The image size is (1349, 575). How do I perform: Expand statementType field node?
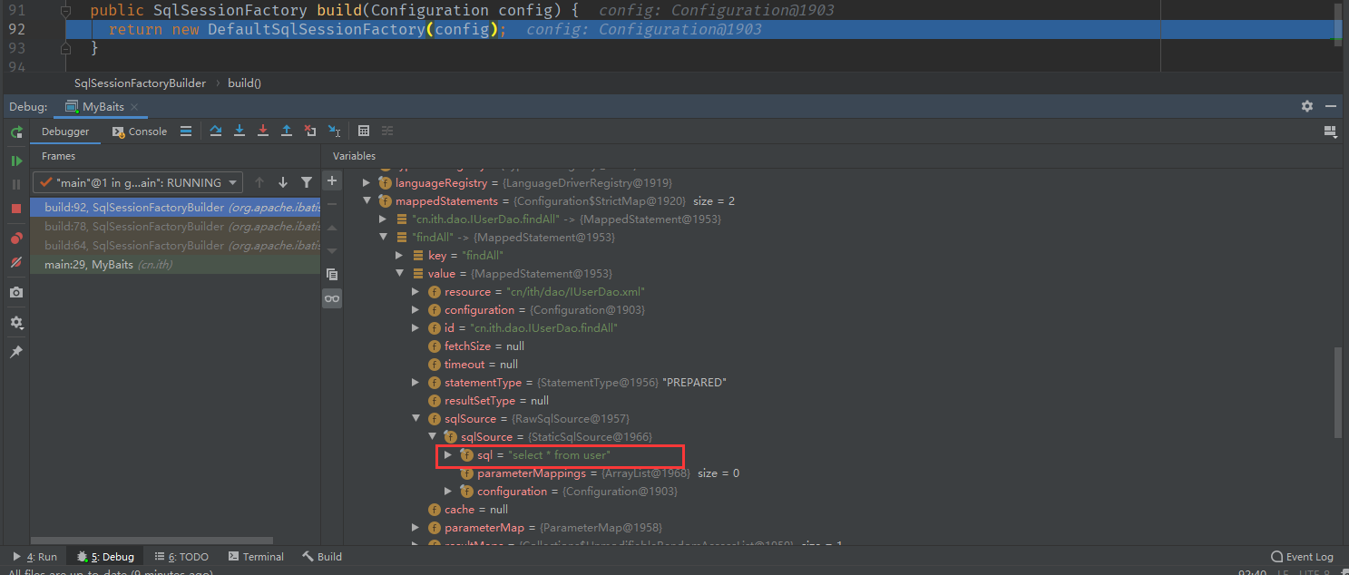tap(415, 383)
